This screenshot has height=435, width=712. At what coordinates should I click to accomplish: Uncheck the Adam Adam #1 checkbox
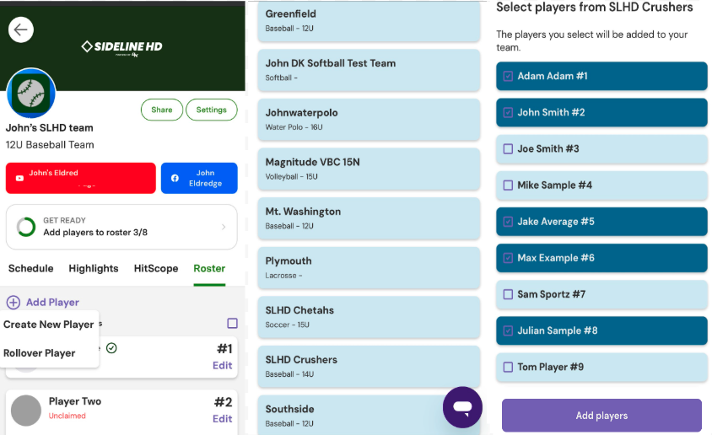tap(508, 77)
